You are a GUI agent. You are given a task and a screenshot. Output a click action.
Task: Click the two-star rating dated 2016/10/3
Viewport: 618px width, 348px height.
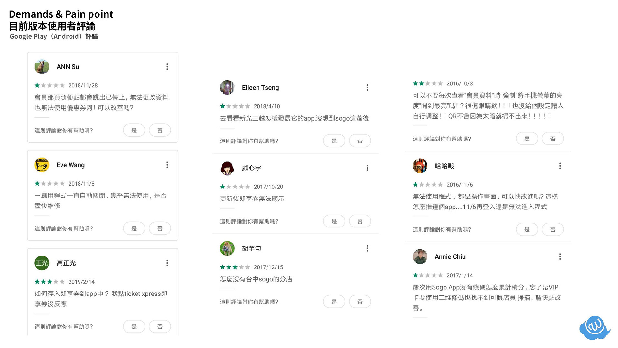(x=428, y=83)
